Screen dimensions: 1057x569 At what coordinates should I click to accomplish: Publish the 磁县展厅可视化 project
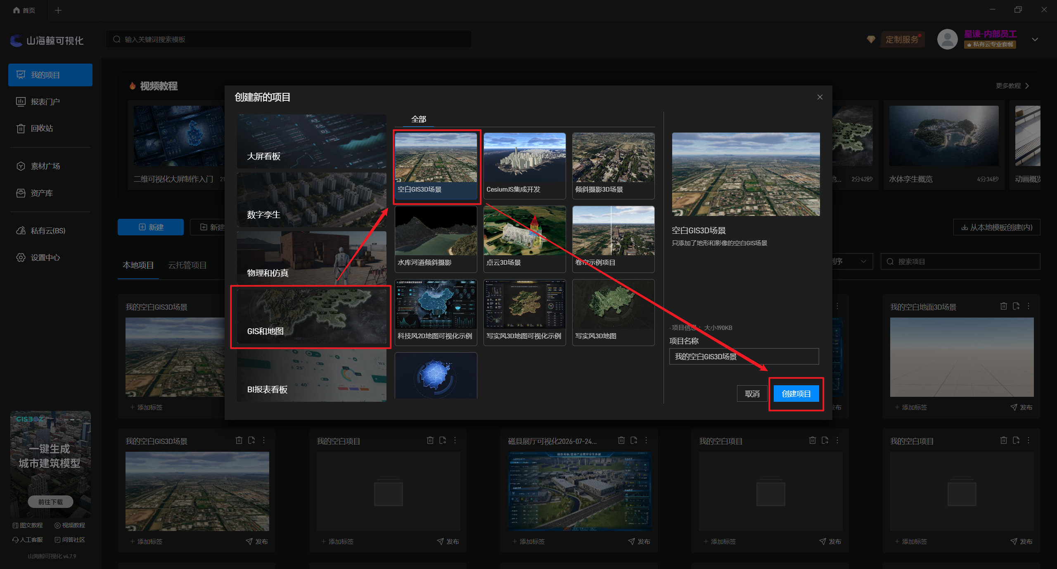[x=639, y=541]
